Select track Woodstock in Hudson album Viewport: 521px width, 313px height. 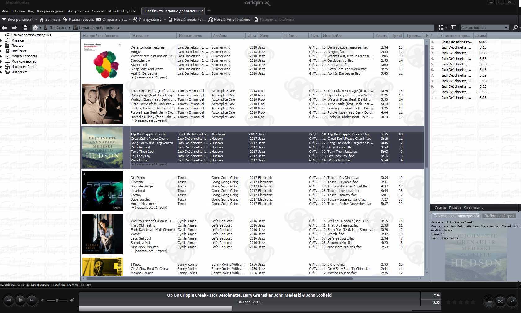[139, 160]
